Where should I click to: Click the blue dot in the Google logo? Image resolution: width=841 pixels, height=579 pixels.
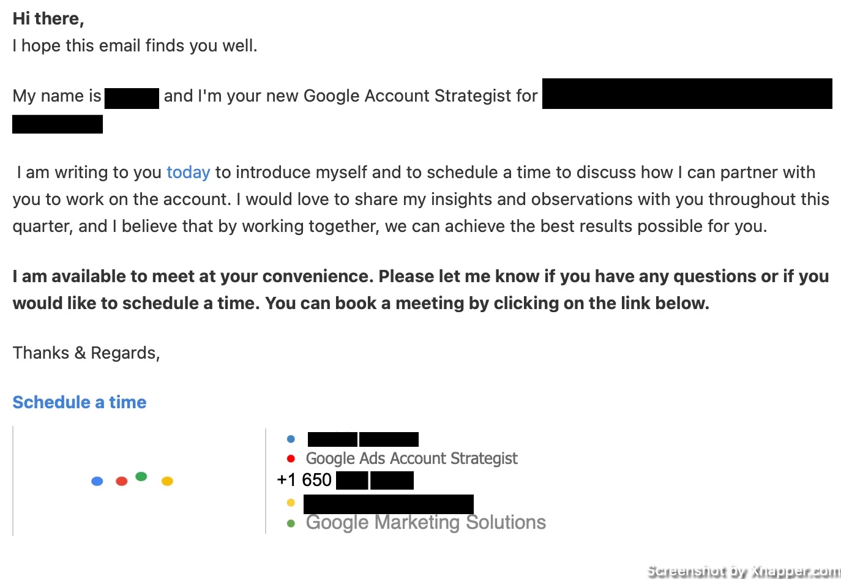tap(97, 482)
